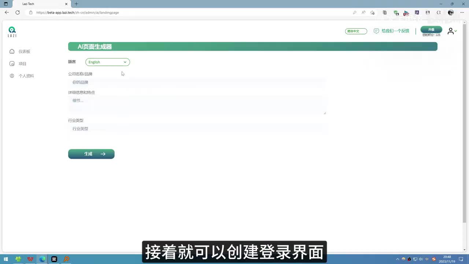Screen dimensions: 469x264
Task: Click the Lazi logo icon
Action: 12,32
